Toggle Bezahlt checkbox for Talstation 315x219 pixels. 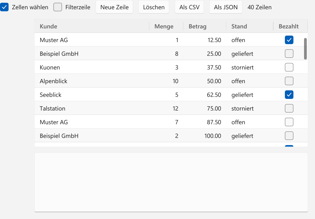(289, 108)
